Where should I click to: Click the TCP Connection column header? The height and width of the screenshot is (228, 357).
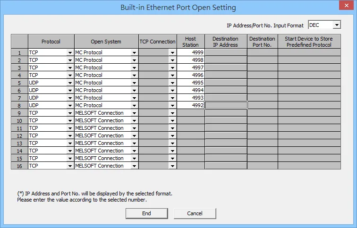pos(158,42)
